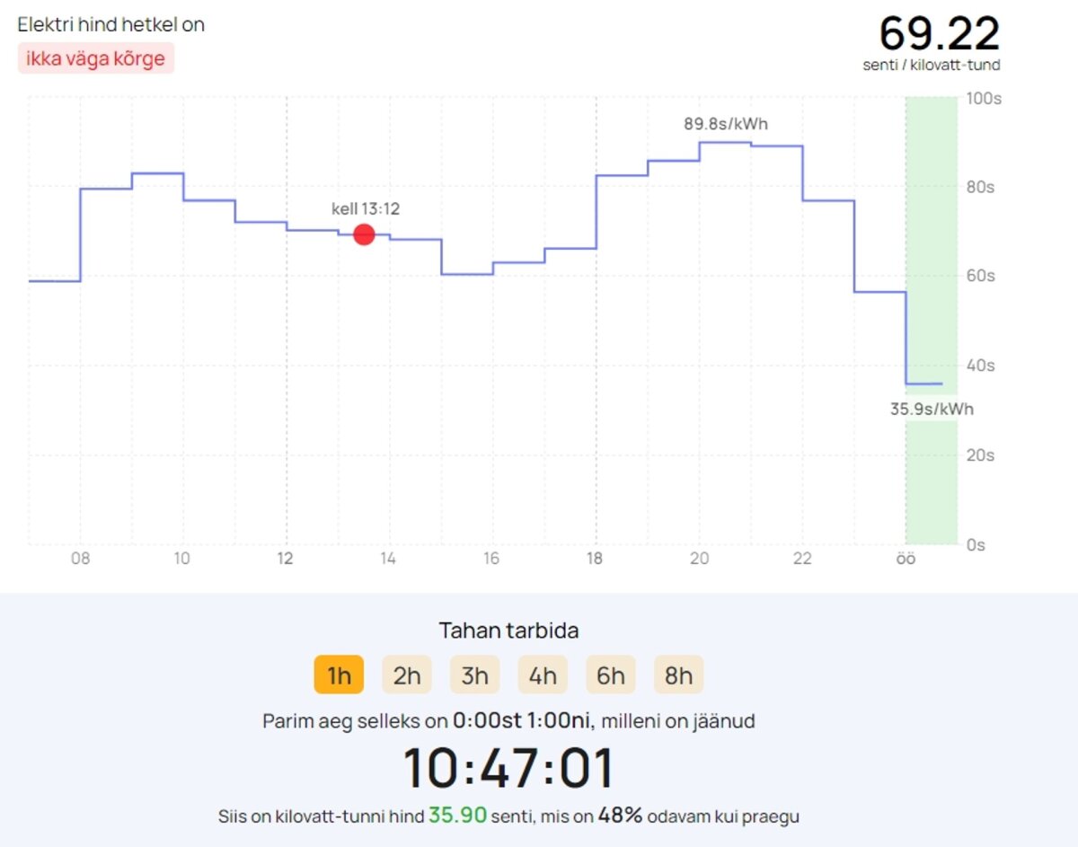Click the 'Tahan tarbida' heading

pos(508,631)
